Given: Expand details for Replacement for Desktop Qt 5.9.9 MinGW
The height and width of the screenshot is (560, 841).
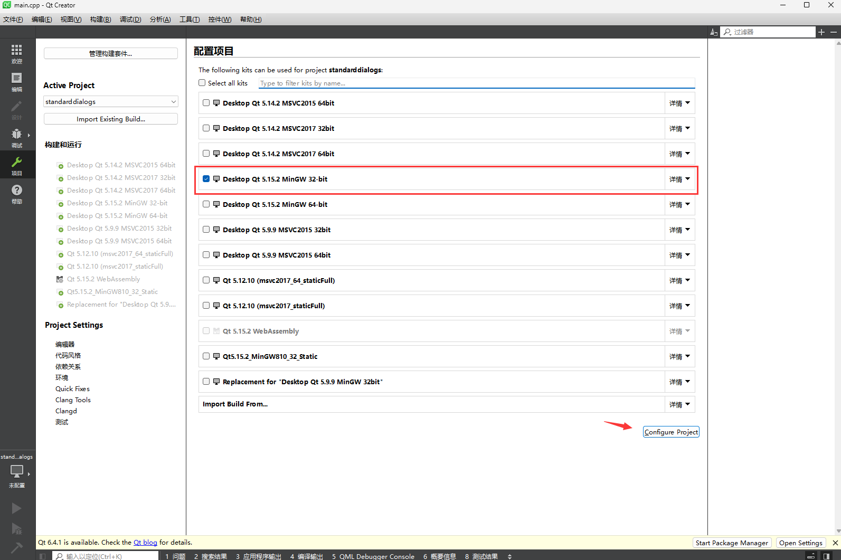Looking at the screenshot, I should pyautogui.click(x=679, y=382).
